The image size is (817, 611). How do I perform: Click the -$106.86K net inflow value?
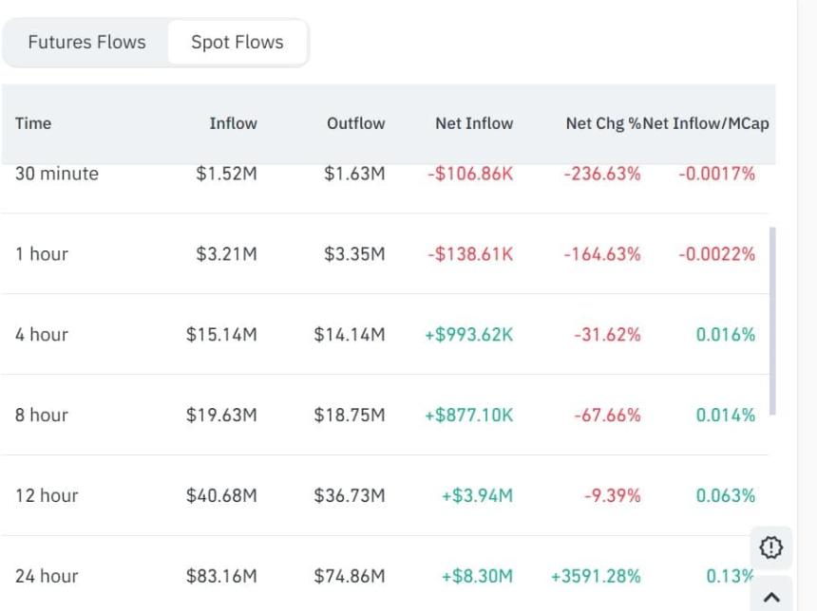point(470,174)
